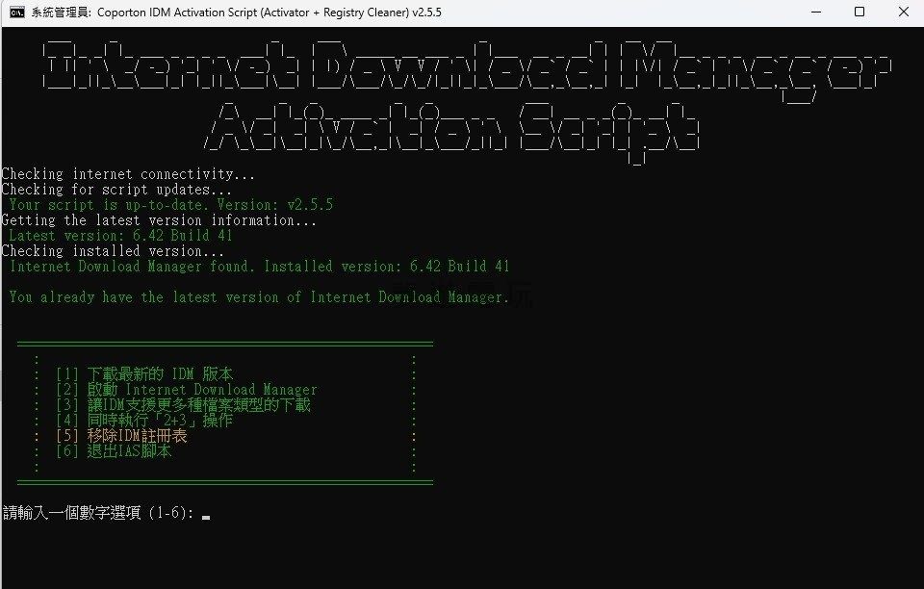Click menu option [4] 同時執行「2+3」操作
Viewport: 924px width, 589px height.
144,420
